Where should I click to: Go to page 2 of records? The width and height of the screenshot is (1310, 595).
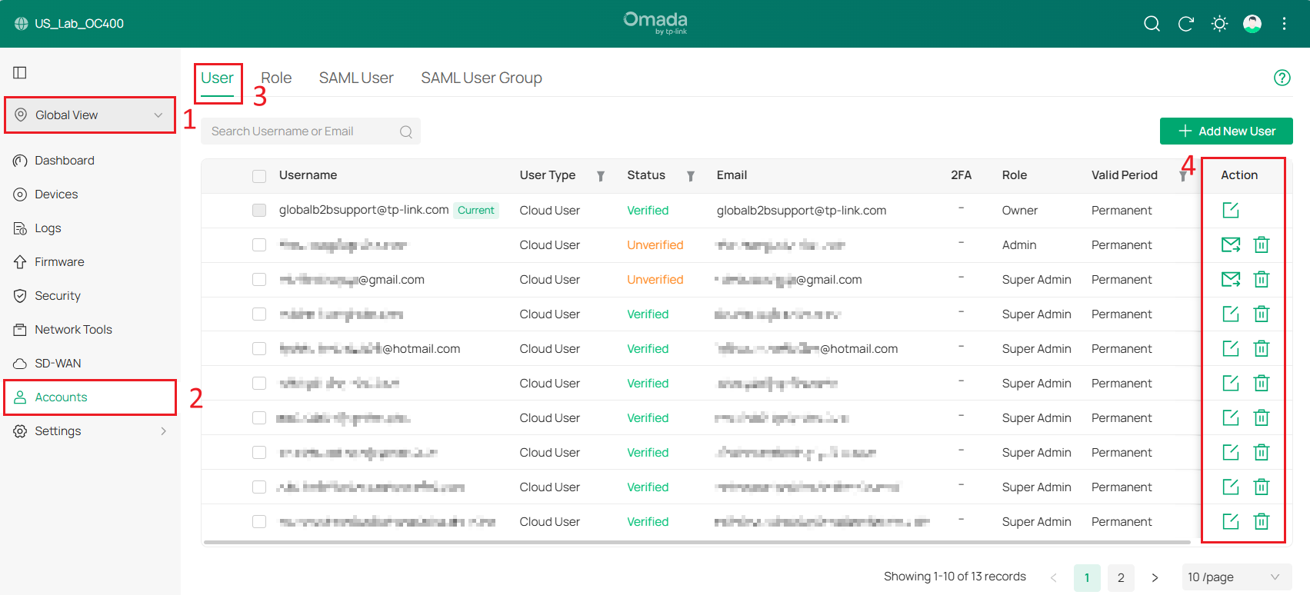click(1121, 577)
